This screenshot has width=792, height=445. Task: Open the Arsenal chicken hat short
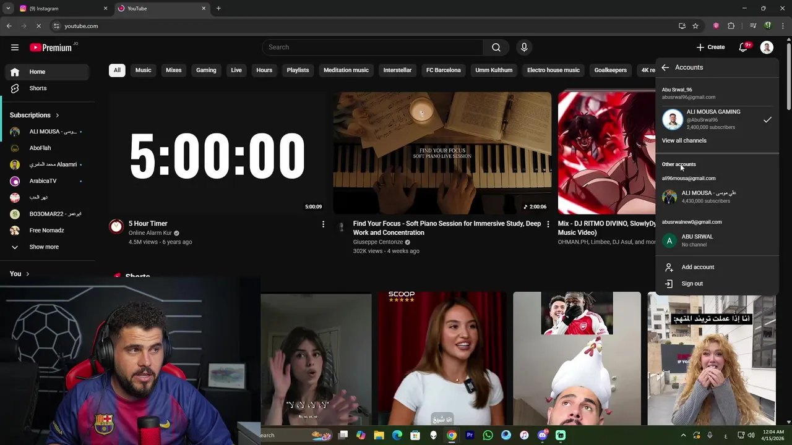pyautogui.click(x=577, y=358)
